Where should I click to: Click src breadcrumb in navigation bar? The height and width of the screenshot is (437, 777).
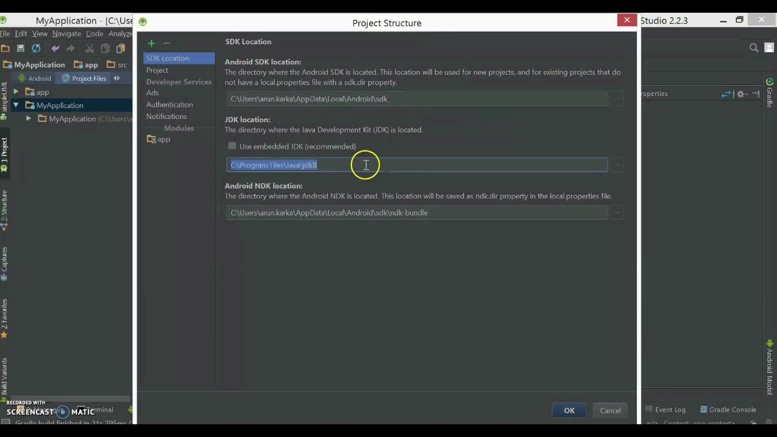(117, 65)
